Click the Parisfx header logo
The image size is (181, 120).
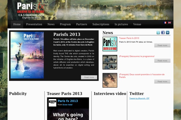click(x=31, y=10)
